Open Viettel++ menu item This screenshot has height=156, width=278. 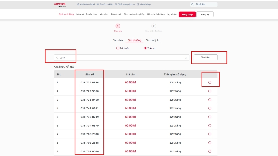point(104,14)
